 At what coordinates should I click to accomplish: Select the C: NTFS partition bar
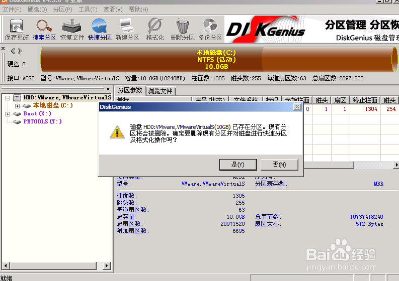tap(218, 60)
